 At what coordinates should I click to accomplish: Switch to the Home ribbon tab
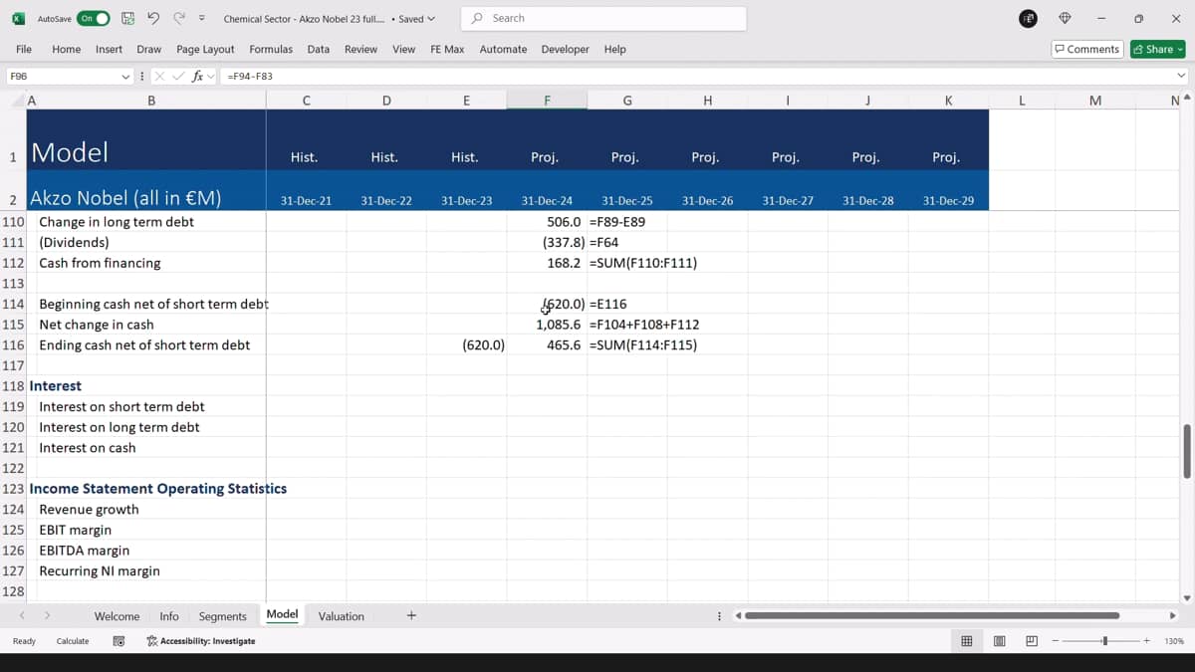click(67, 49)
